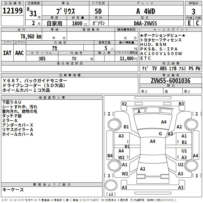Image resolution: width=203 pixels, height=203 pixels.
Task: Select the ナビ equipment label
Action: click(145, 69)
